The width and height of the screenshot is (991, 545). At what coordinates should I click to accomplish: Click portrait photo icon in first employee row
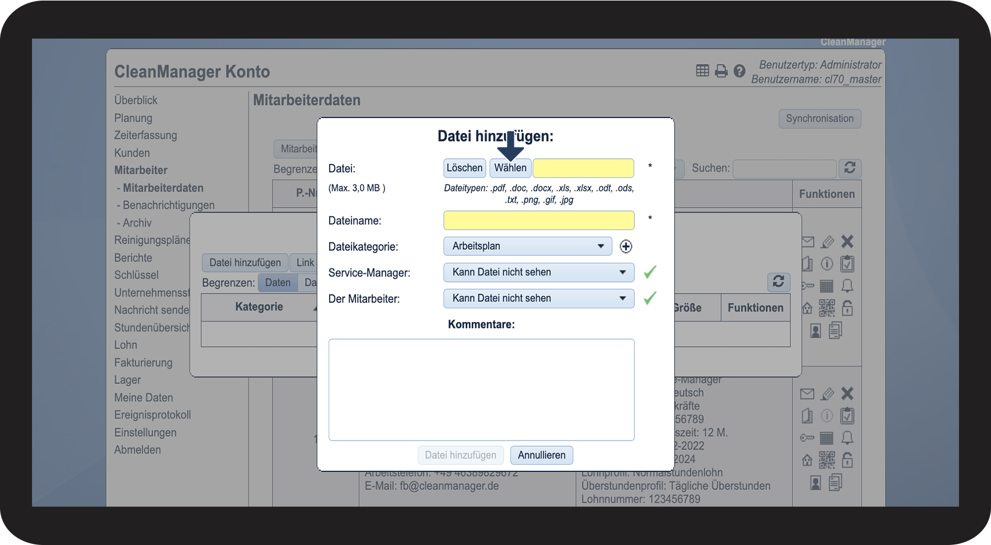[x=815, y=331]
